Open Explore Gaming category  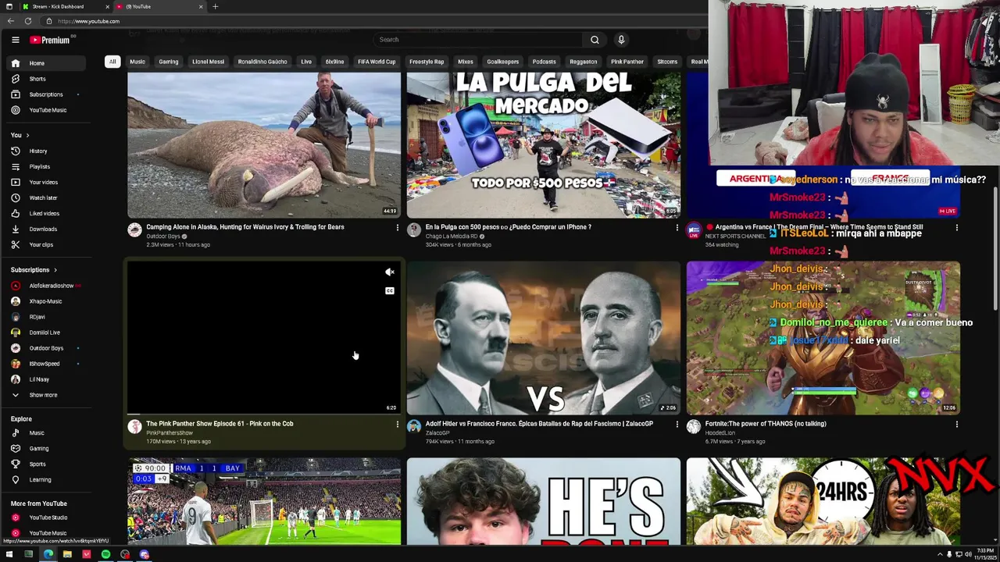tap(45, 449)
